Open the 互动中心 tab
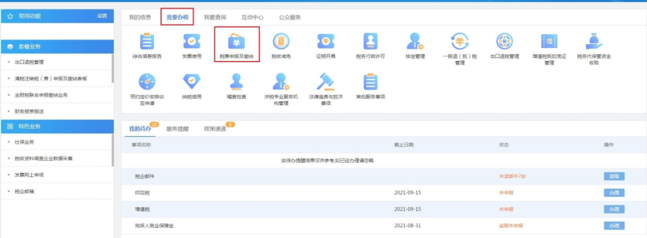Screen dimensions: 647x238 point(253,18)
